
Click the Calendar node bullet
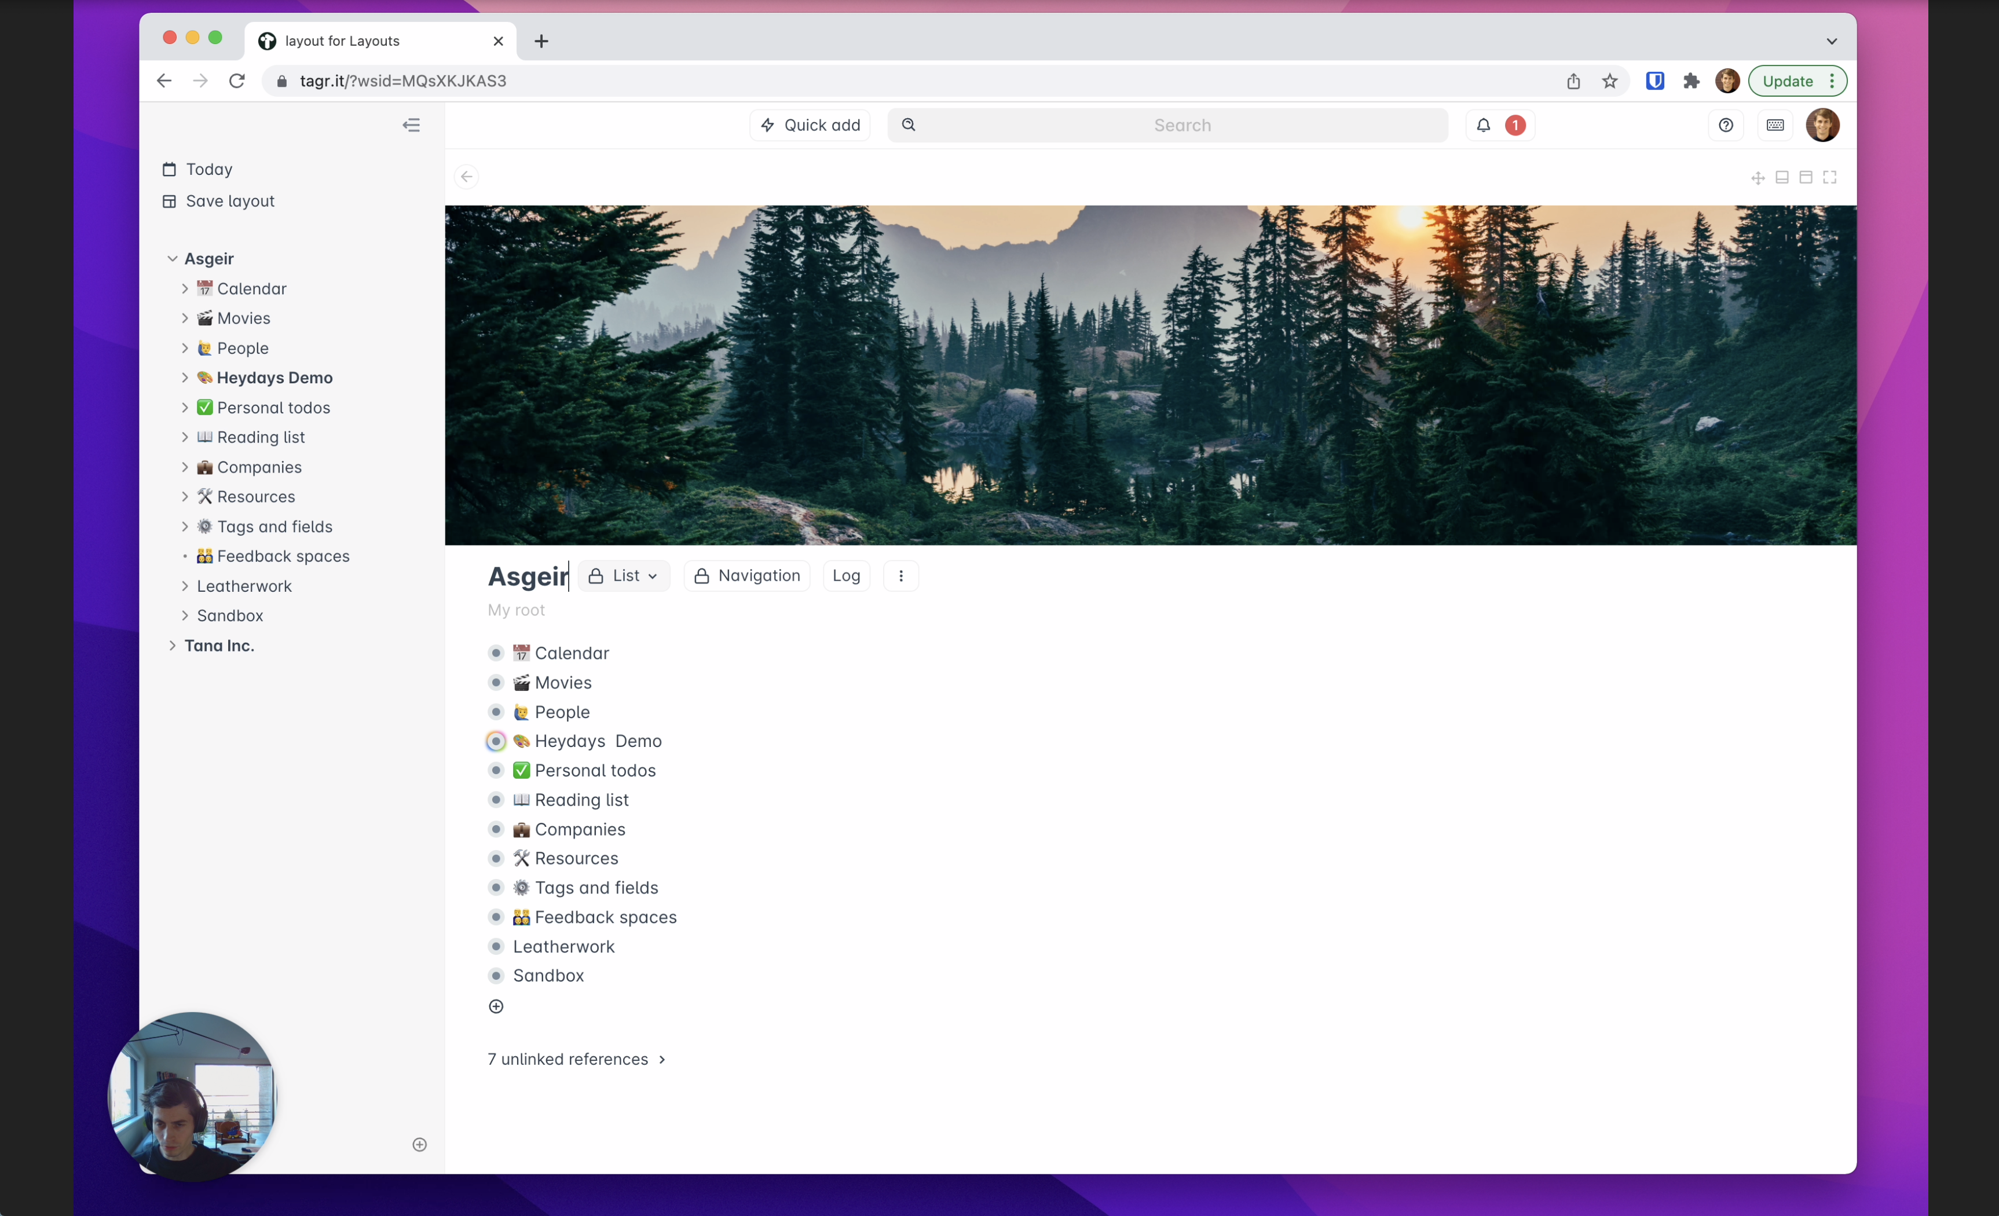[x=496, y=653]
